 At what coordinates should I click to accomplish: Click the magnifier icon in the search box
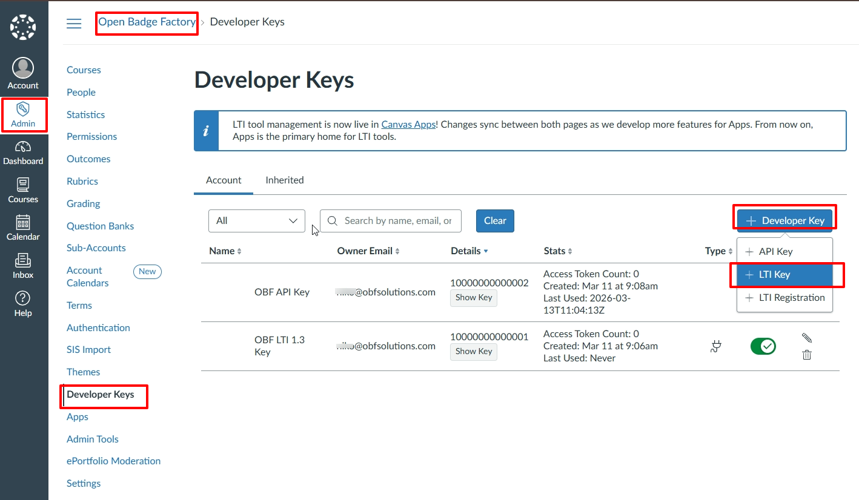tap(332, 221)
